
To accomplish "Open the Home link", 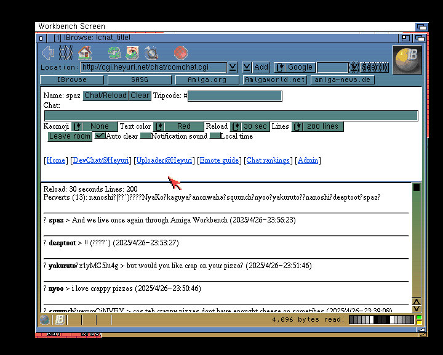I will (x=55, y=160).
